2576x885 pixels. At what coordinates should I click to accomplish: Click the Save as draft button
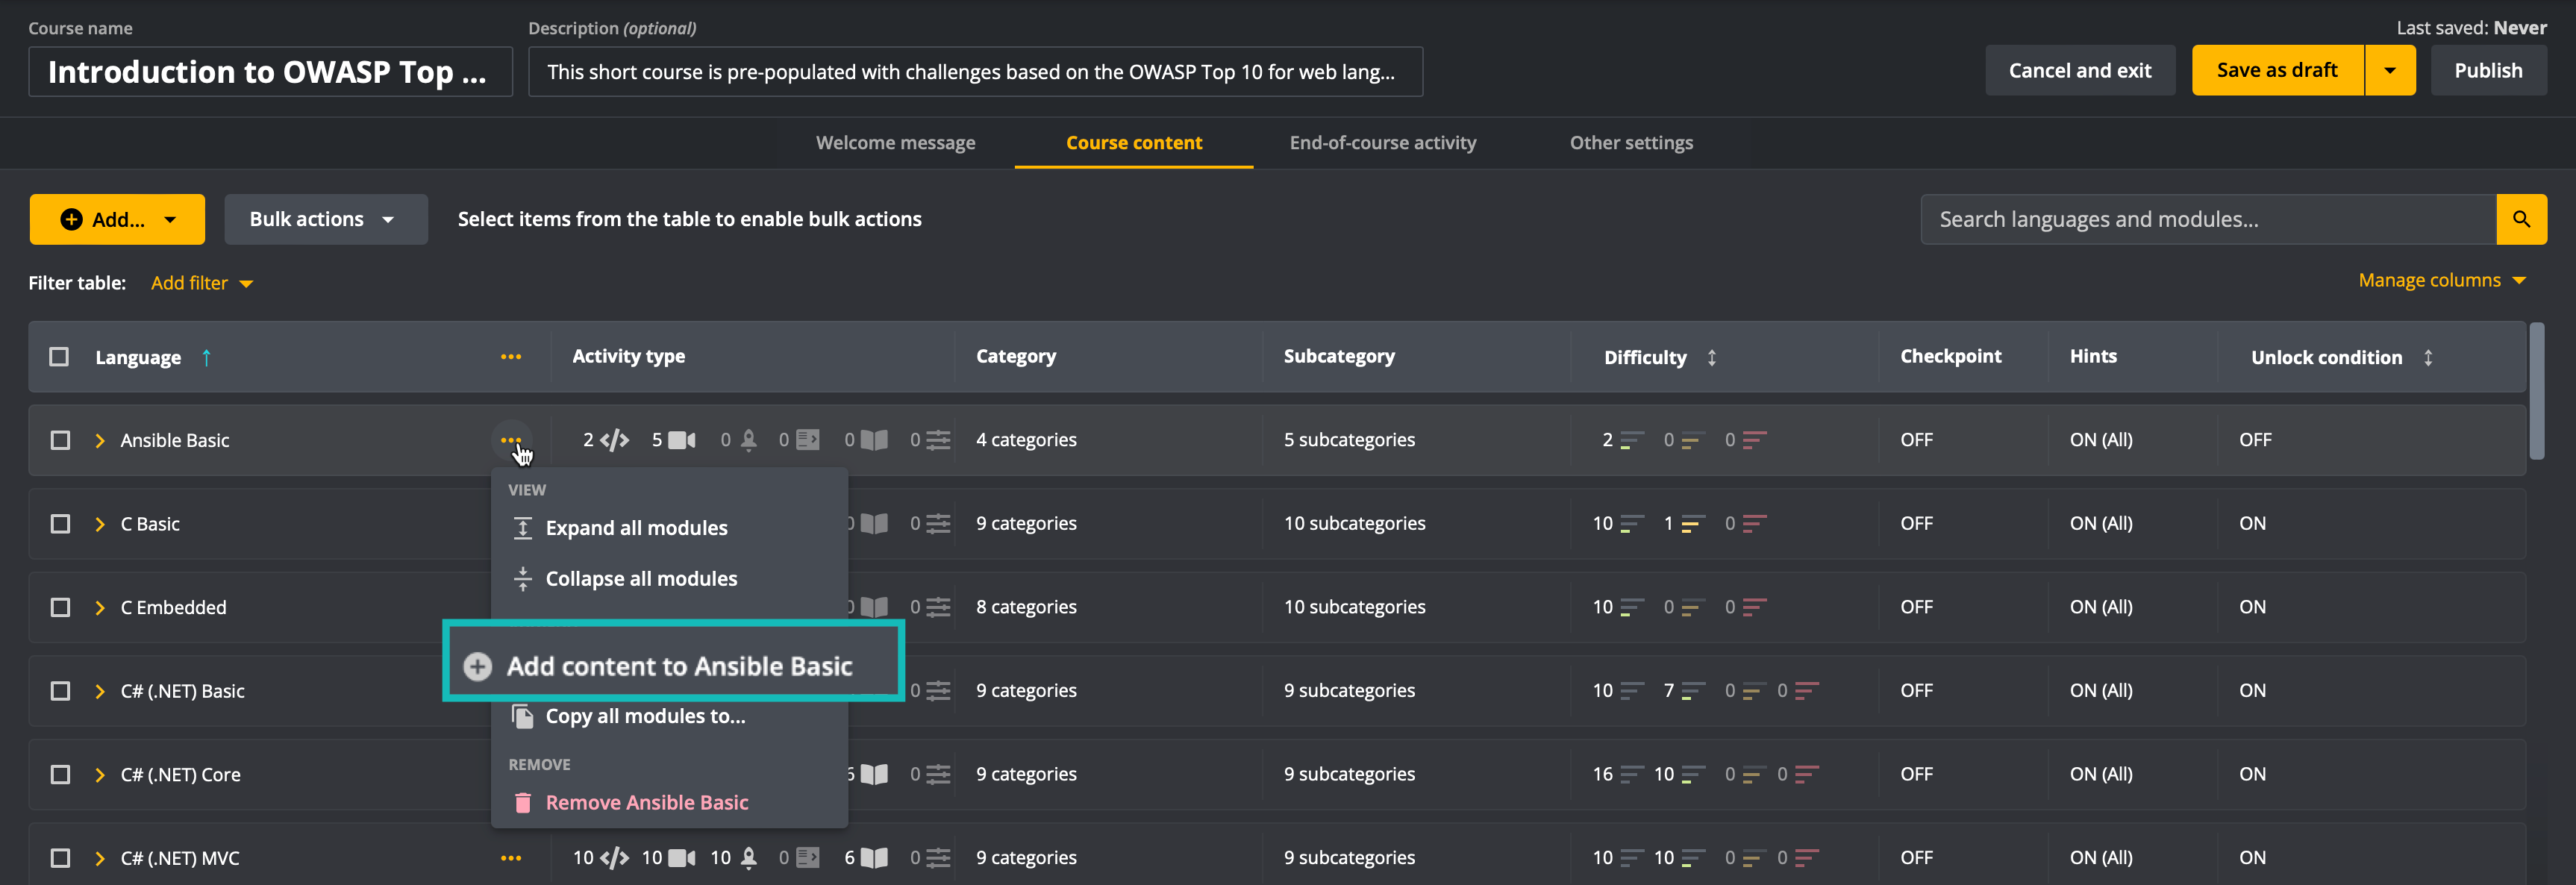tap(2277, 70)
